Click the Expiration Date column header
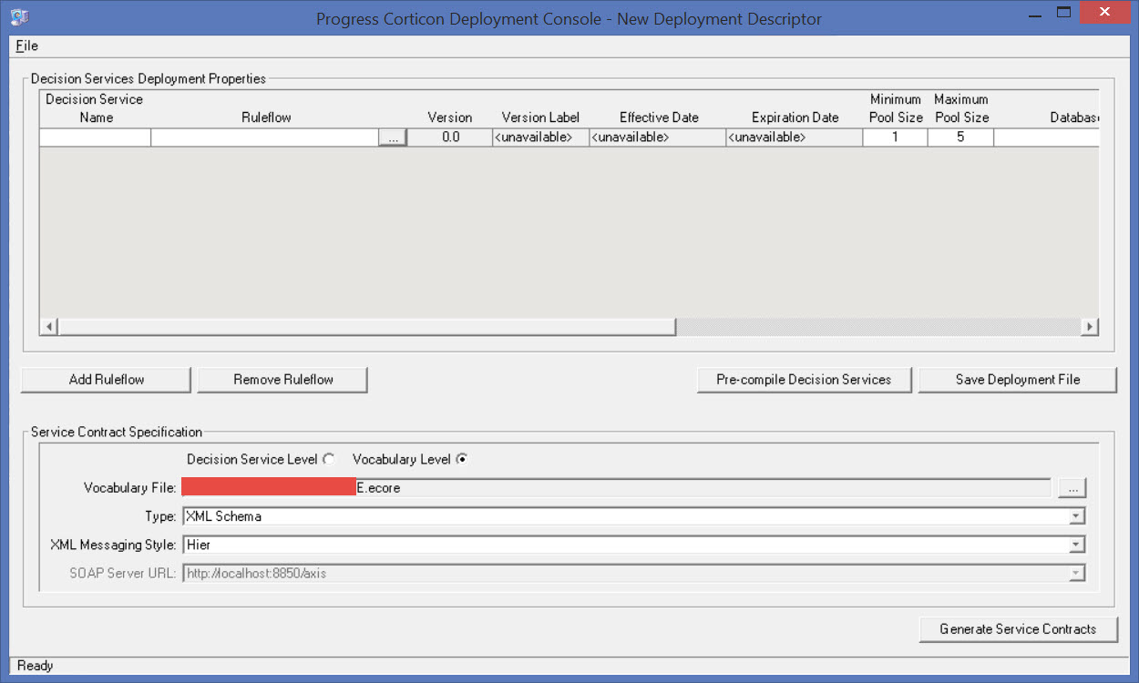Image resolution: width=1139 pixels, height=683 pixels. 795,117
